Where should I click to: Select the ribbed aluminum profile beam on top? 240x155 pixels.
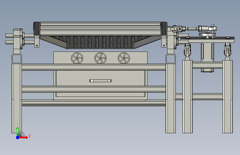(100, 29)
